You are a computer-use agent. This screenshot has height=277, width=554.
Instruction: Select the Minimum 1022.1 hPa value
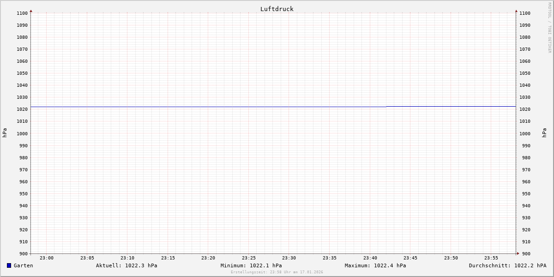251,265
